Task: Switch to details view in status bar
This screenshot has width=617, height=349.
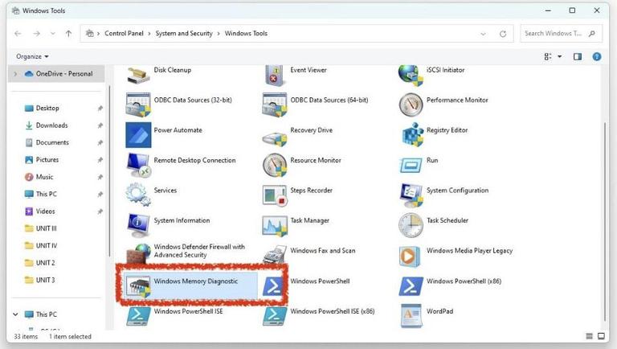Action: 589,336
